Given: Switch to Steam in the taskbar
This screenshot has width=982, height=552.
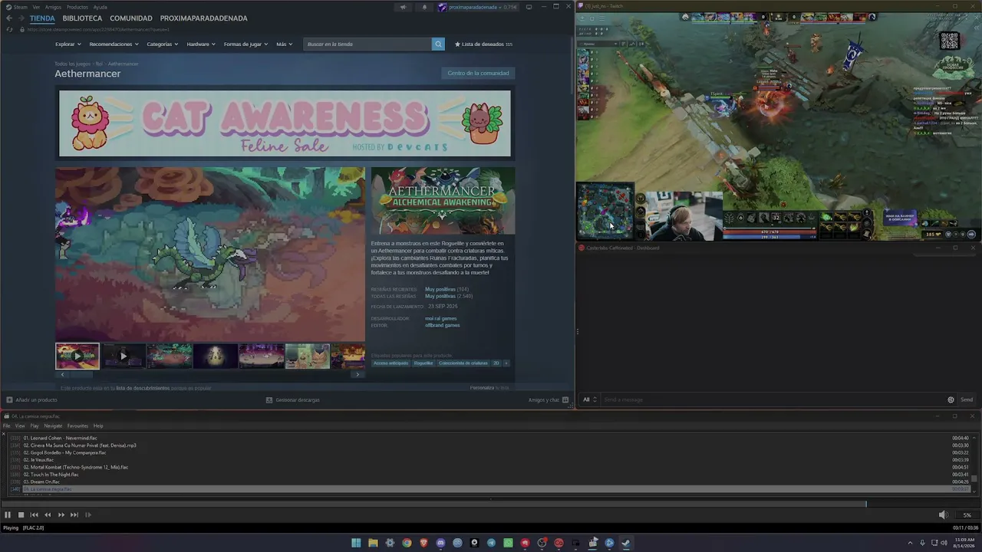Looking at the screenshot, I should pyautogui.click(x=626, y=543).
